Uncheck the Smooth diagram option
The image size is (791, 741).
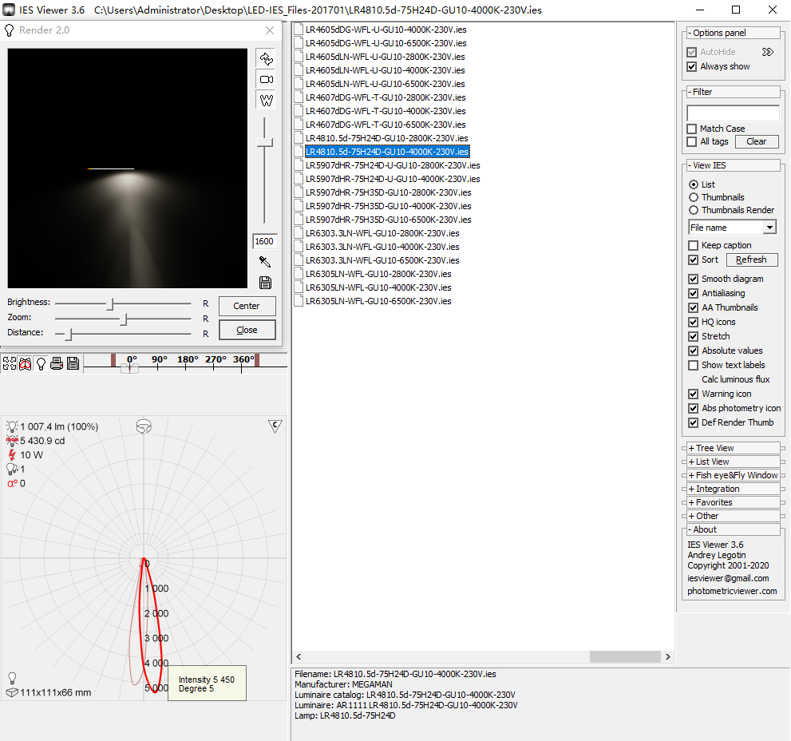pos(693,279)
